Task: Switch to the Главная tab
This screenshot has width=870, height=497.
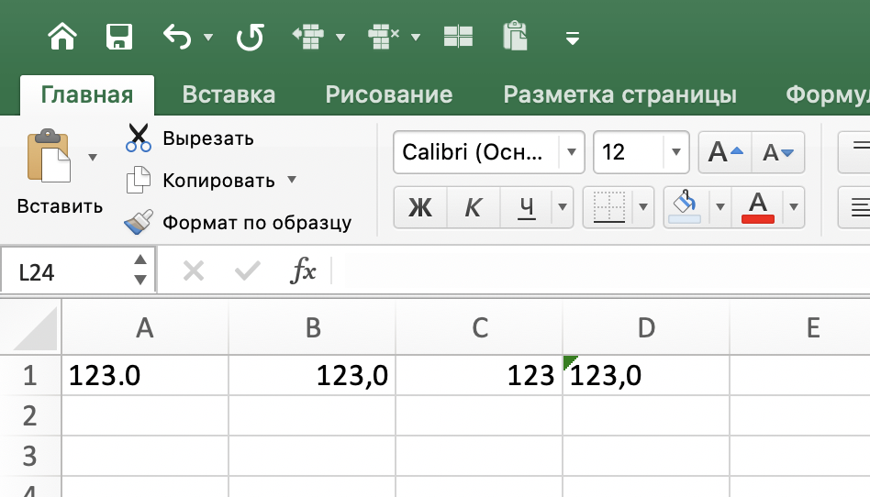Action: (x=87, y=94)
